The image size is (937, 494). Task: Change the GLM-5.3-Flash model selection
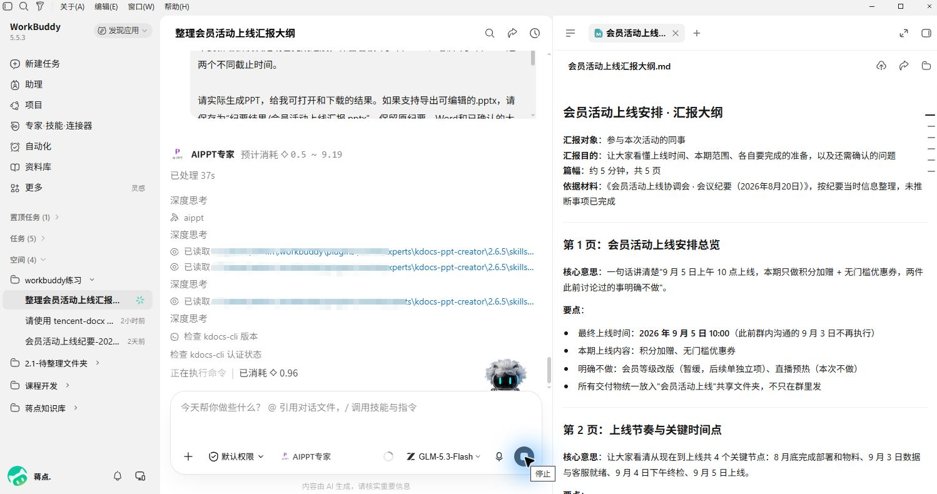click(x=444, y=456)
